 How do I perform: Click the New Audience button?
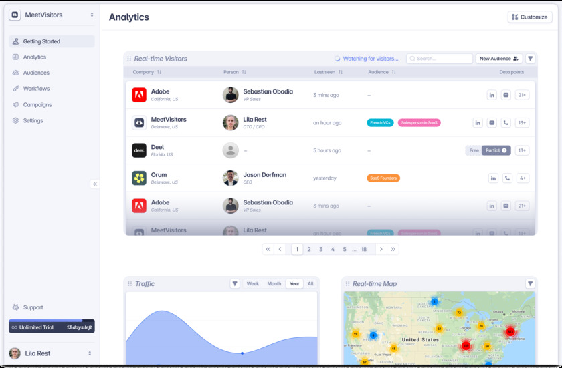click(x=498, y=59)
